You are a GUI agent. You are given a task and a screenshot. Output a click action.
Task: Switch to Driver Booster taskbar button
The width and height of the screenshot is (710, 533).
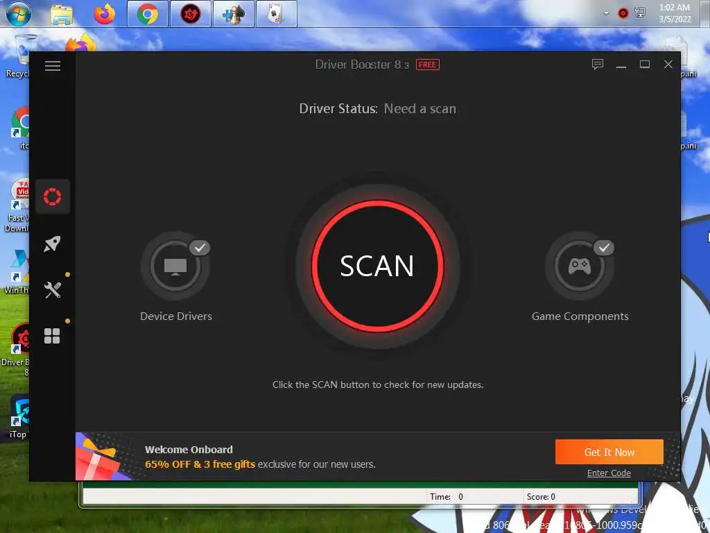click(x=190, y=14)
